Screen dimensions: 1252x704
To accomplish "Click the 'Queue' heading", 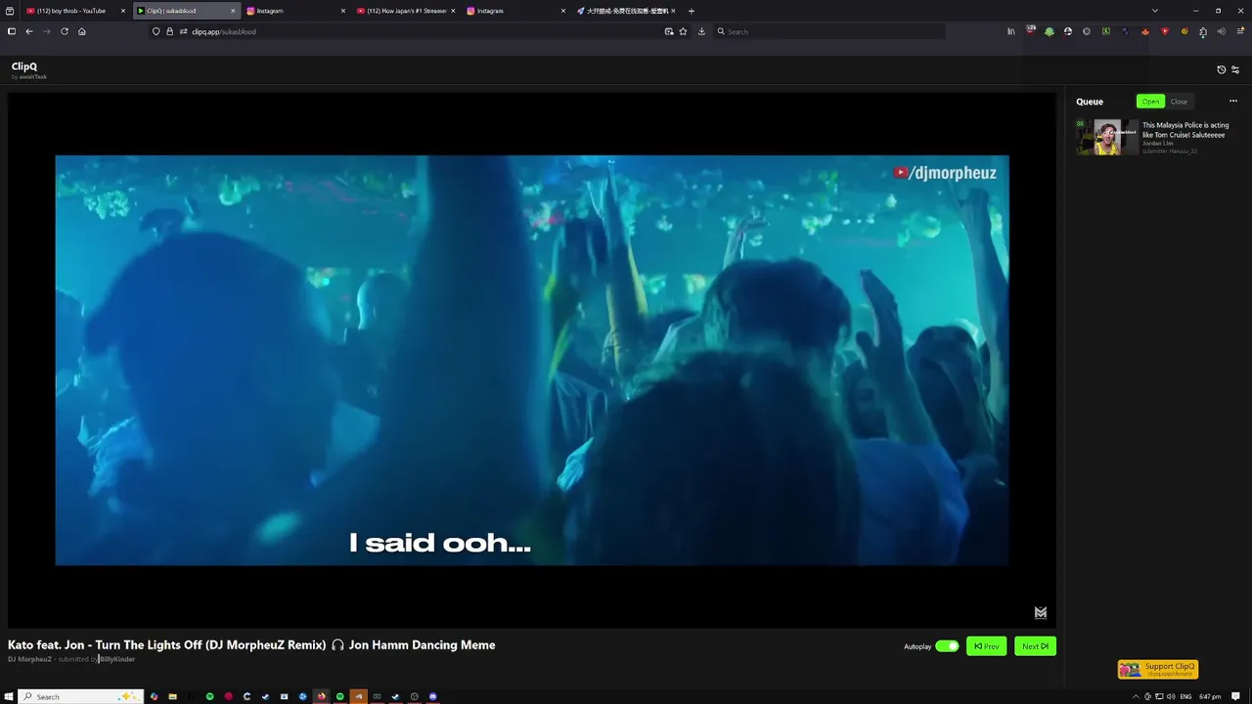I will pos(1090,102).
